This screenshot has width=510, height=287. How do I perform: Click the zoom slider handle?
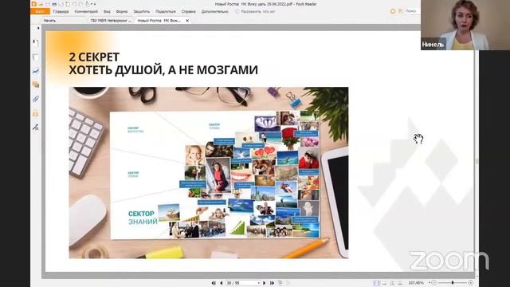453,283
